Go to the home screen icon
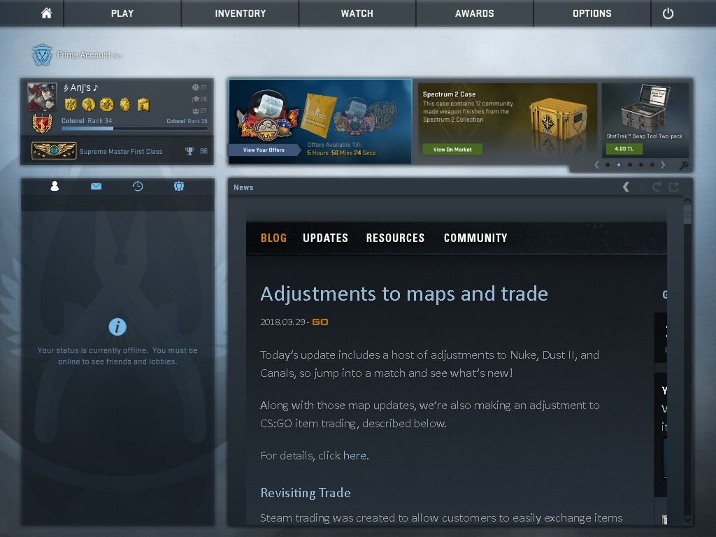Viewport: 716px width, 537px height. tap(46, 13)
